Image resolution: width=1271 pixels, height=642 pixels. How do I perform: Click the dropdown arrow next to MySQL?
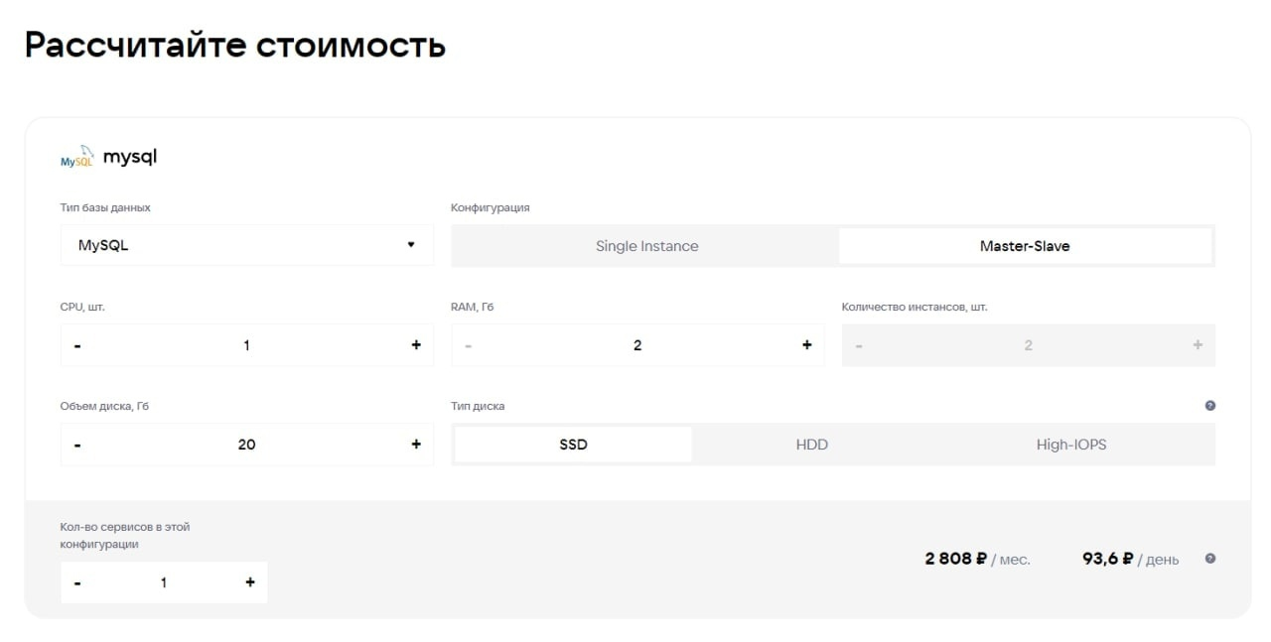[x=411, y=245]
